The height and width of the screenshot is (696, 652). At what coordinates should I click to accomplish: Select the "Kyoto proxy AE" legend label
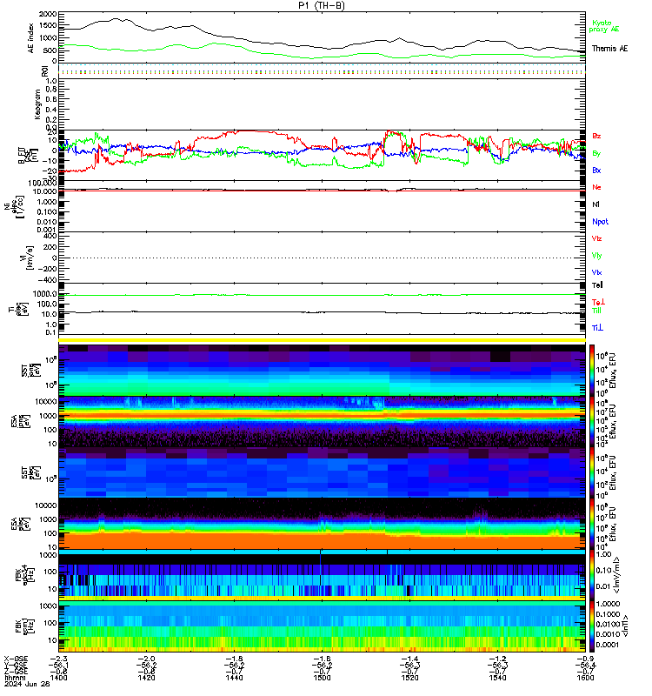click(603, 26)
